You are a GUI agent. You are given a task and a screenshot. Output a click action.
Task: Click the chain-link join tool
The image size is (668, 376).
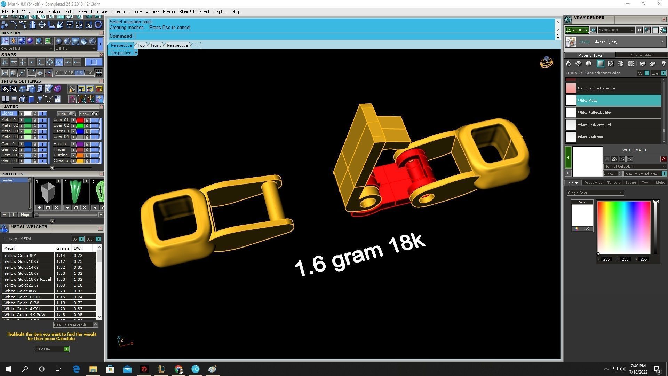(70, 24)
